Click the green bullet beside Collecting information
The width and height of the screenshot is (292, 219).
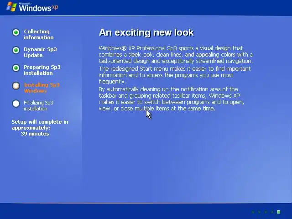coord(16,32)
